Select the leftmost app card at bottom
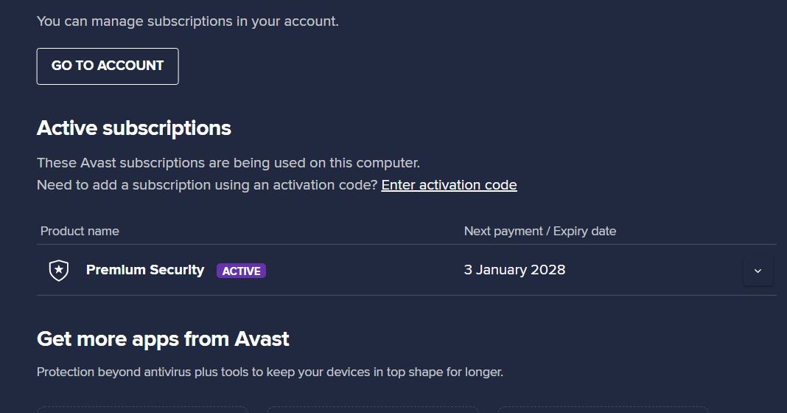787x413 pixels. (143, 409)
